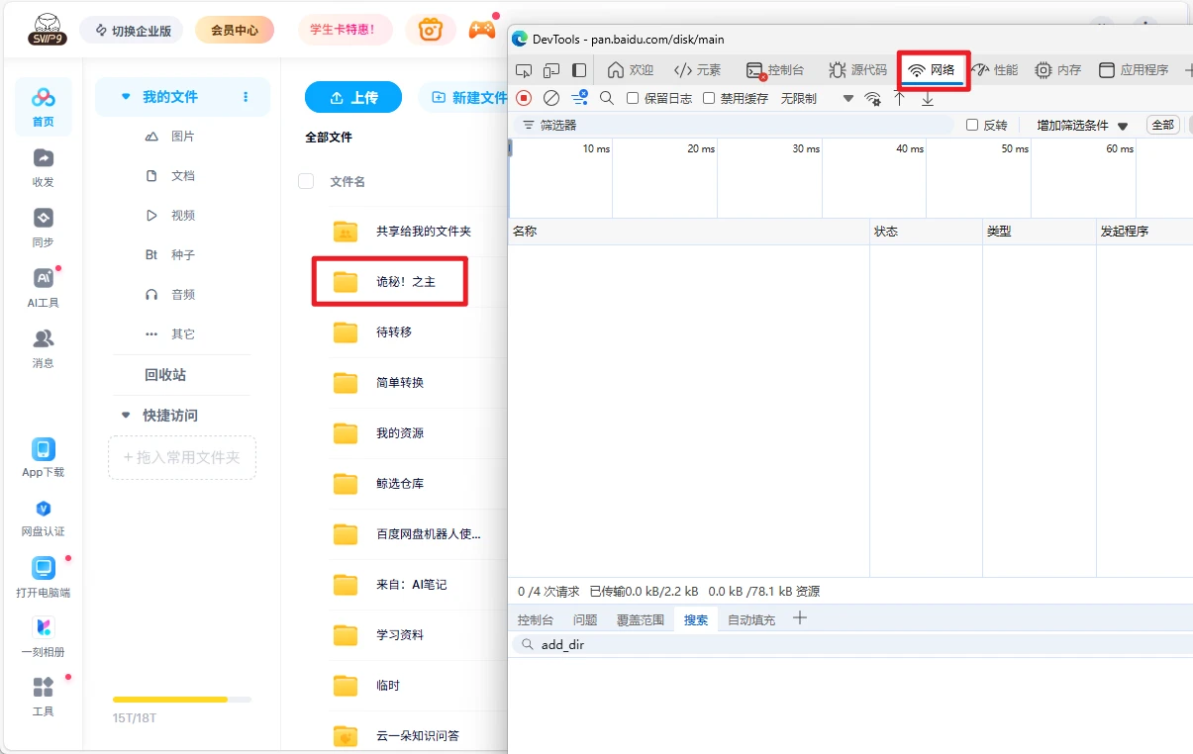This screenshot has width=1193, height=754.
Task: Click the blue 上传 upload button
Action: (x=353, y=97)
